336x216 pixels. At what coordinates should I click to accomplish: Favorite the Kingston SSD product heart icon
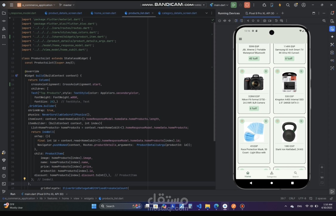(277, 71)
